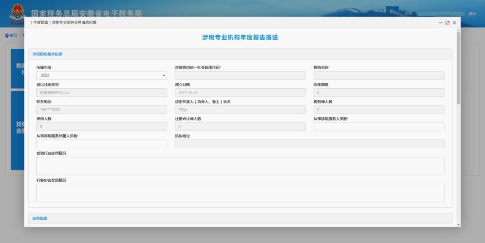Click the 联系电话 phone number field
This screenshot has height=243, width=485.
pos(101,110)
